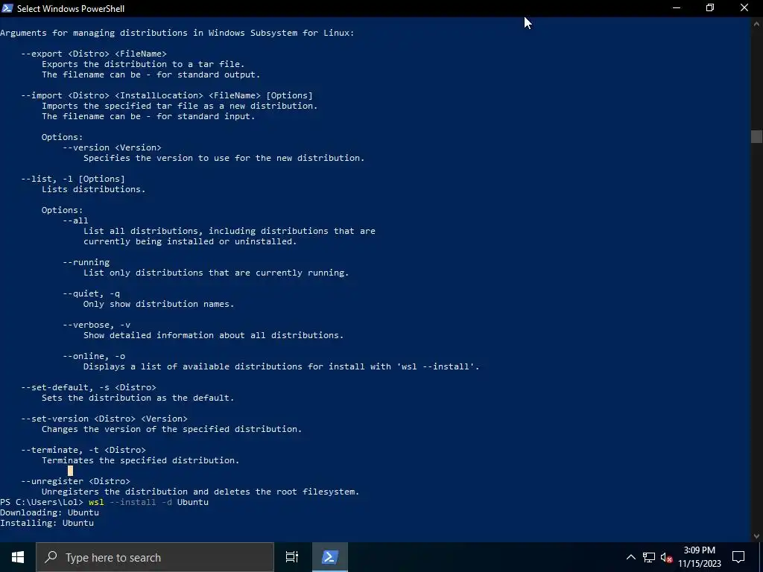Click the 'Downloading: Ubuntu' output line
This screenshot has height=572, width=763.
50,512
